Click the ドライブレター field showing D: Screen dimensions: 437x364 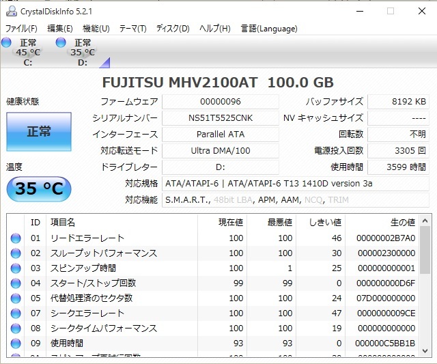tap(220, 167)
